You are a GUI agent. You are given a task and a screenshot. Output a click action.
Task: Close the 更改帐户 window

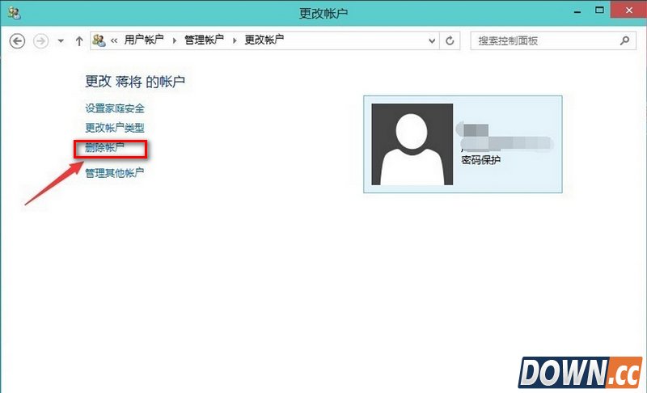628,10
